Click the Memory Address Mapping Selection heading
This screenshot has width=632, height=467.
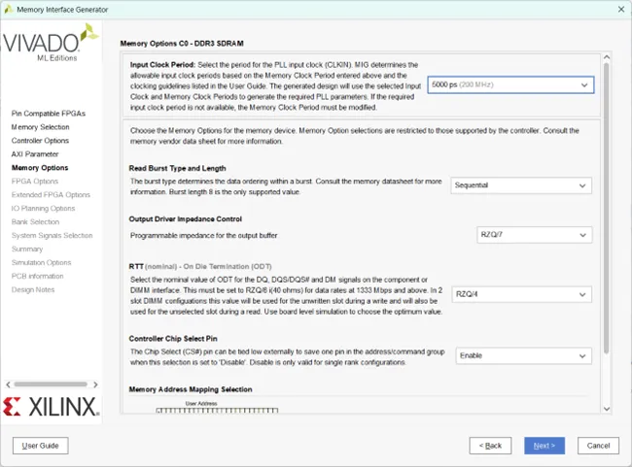point(191,389)
